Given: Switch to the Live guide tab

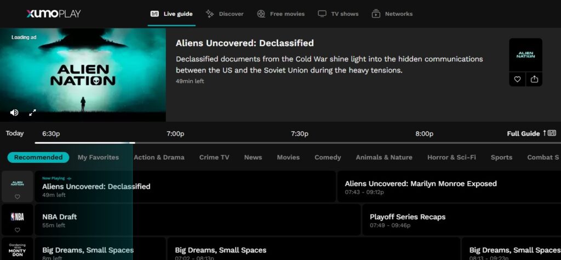Looking at the screenshot, I should click(x=171, y=14).
